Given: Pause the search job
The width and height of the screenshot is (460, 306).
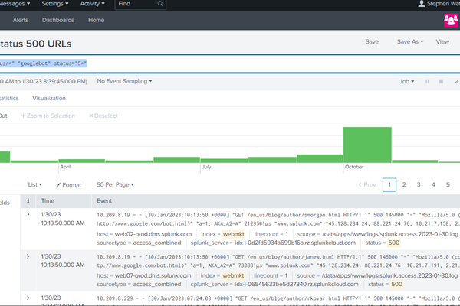Looking at the screenshot, I should click(x=427, y=81).
